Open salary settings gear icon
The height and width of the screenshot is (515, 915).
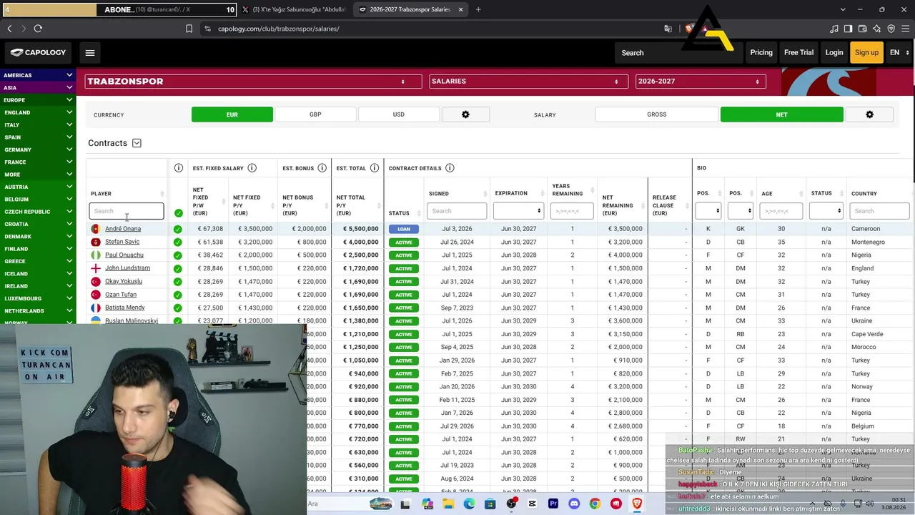coord(869,114)
